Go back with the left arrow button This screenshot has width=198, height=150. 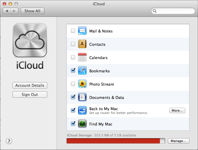pos(7,11)
